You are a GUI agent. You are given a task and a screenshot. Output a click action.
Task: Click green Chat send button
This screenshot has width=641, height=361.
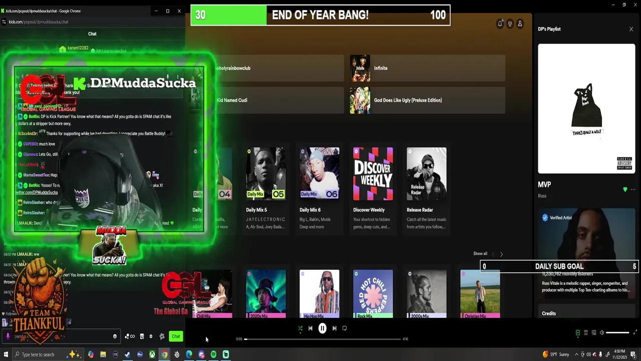click(x=176, y=336)
